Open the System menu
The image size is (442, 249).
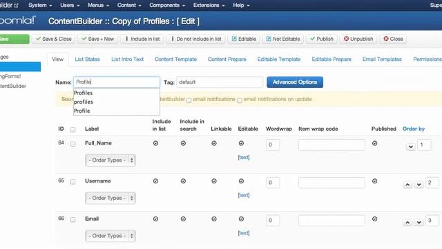click(x=40, y=6)
